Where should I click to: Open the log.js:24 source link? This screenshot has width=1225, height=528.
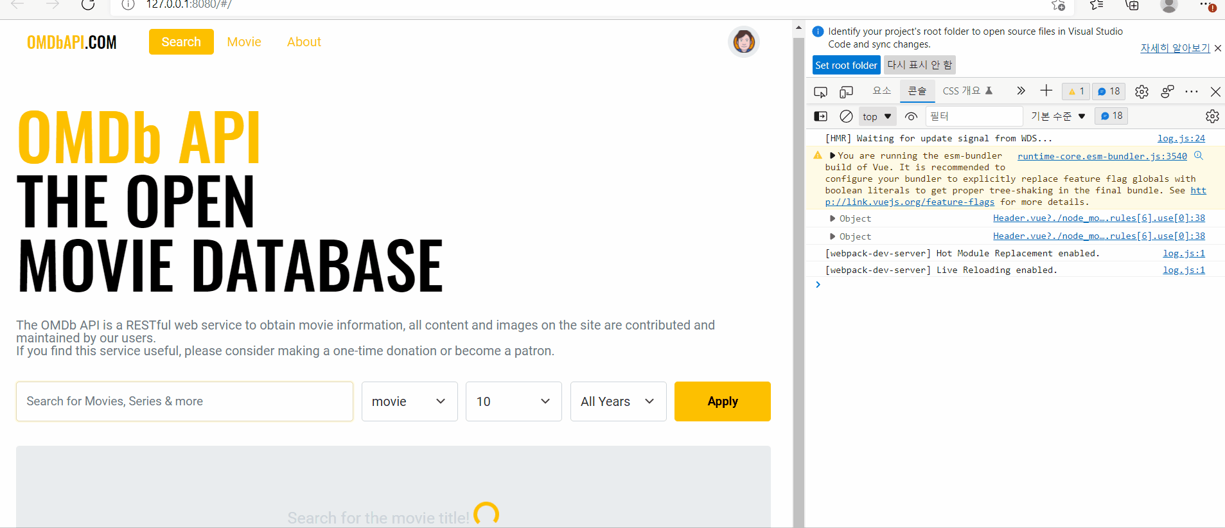tap(1181, 138)
